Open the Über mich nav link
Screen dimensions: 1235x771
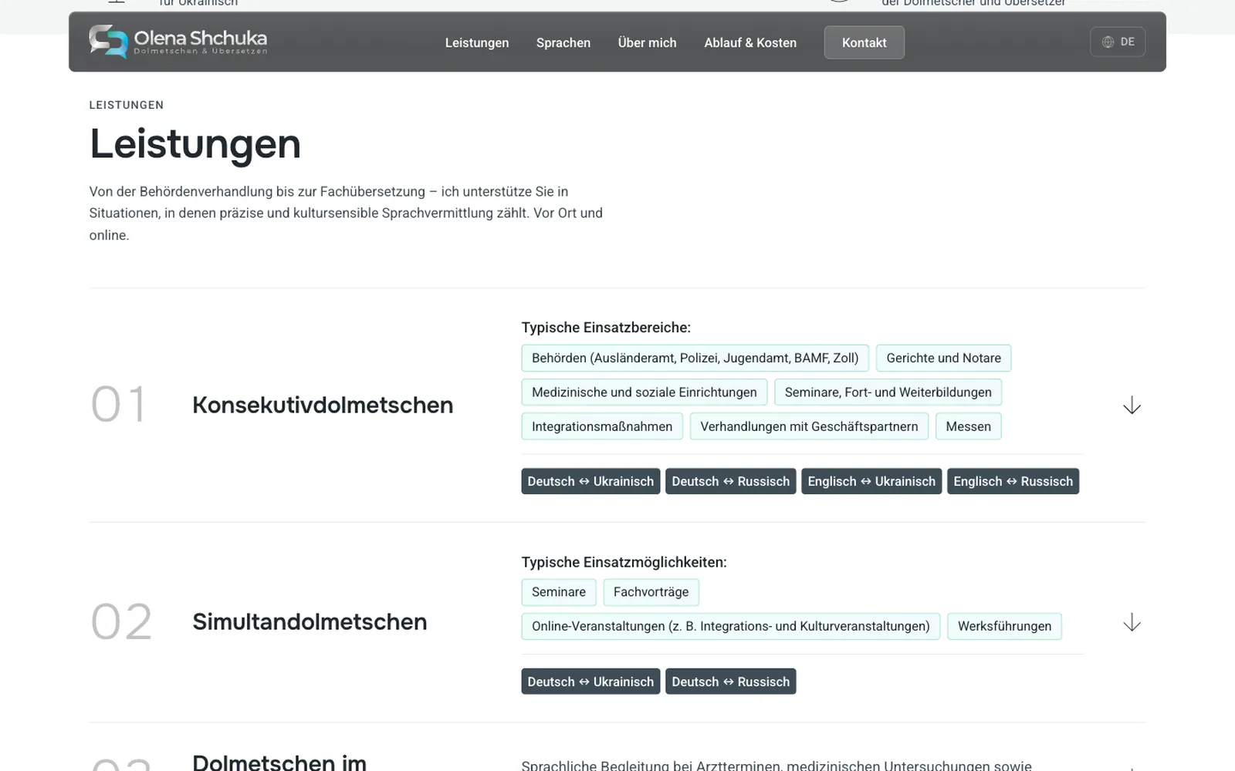pos(647,43)
